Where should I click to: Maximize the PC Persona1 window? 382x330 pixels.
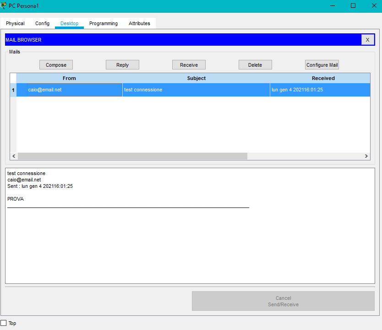click(x=353, y=5)
